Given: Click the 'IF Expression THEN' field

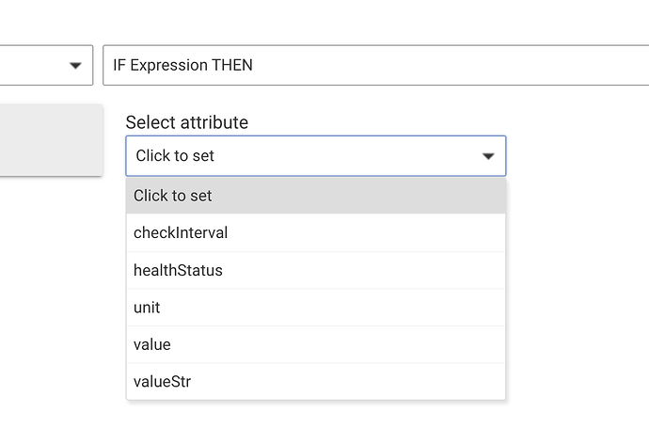Looking at the screenshot, I should click(374, 66).
